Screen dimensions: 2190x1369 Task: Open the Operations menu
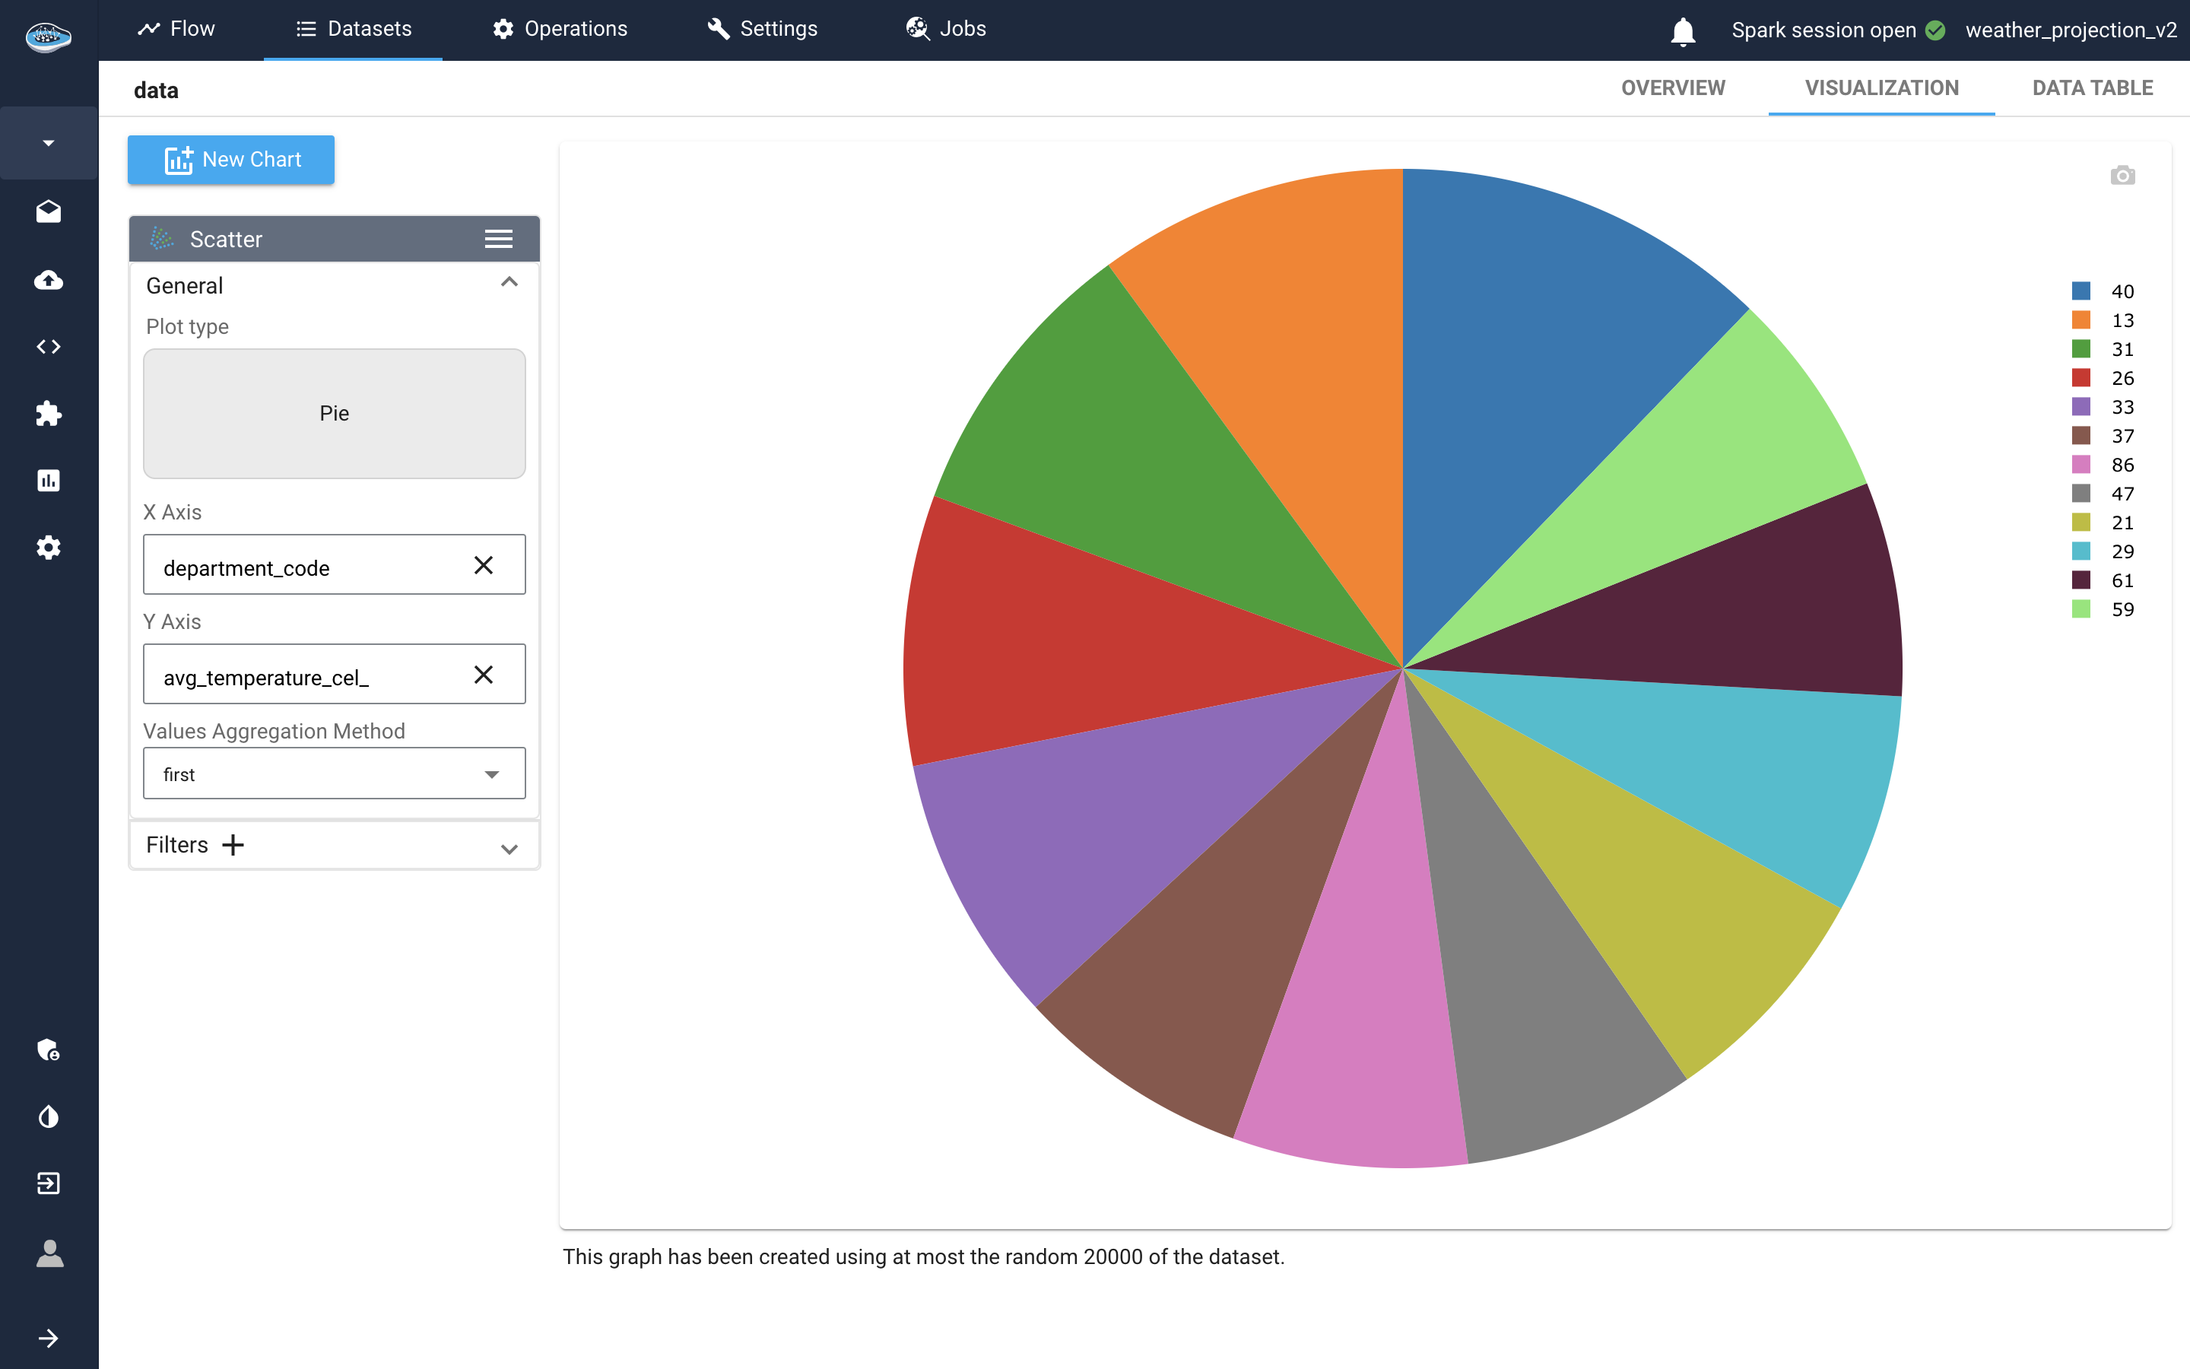pos(560,29)
